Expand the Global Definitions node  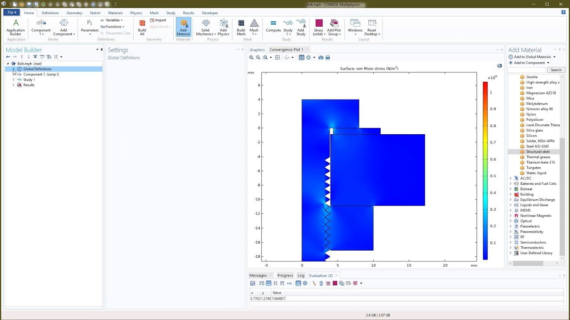point(13,69)
